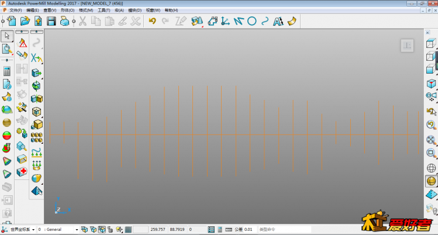Image resolution: width=438 pixels, height=235 pixels.
Task: Expand the third left toolbar handle
Action: pyautogui.click(x=37, y=32)
